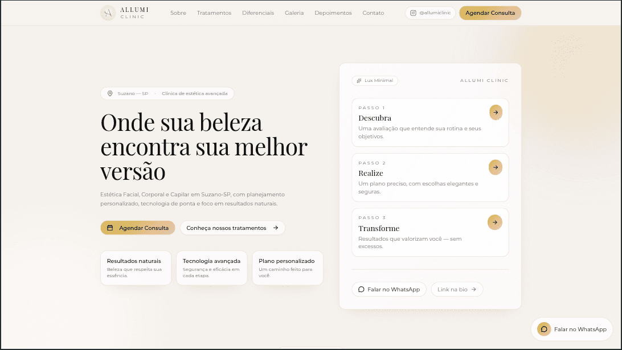This screenshot has width=622, height=350.
Task: Click the calendar icon on Agendar Consulta
Action: point(109,227)
